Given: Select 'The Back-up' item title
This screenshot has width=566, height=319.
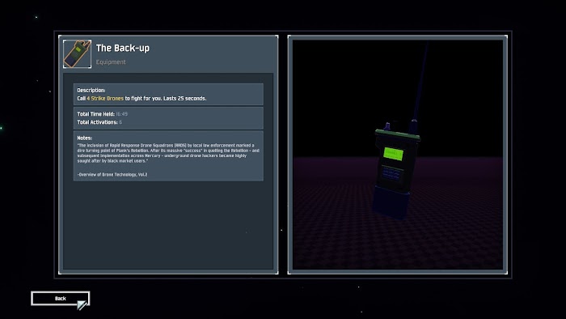Looking at the screenshot, I should pos(123,48).
